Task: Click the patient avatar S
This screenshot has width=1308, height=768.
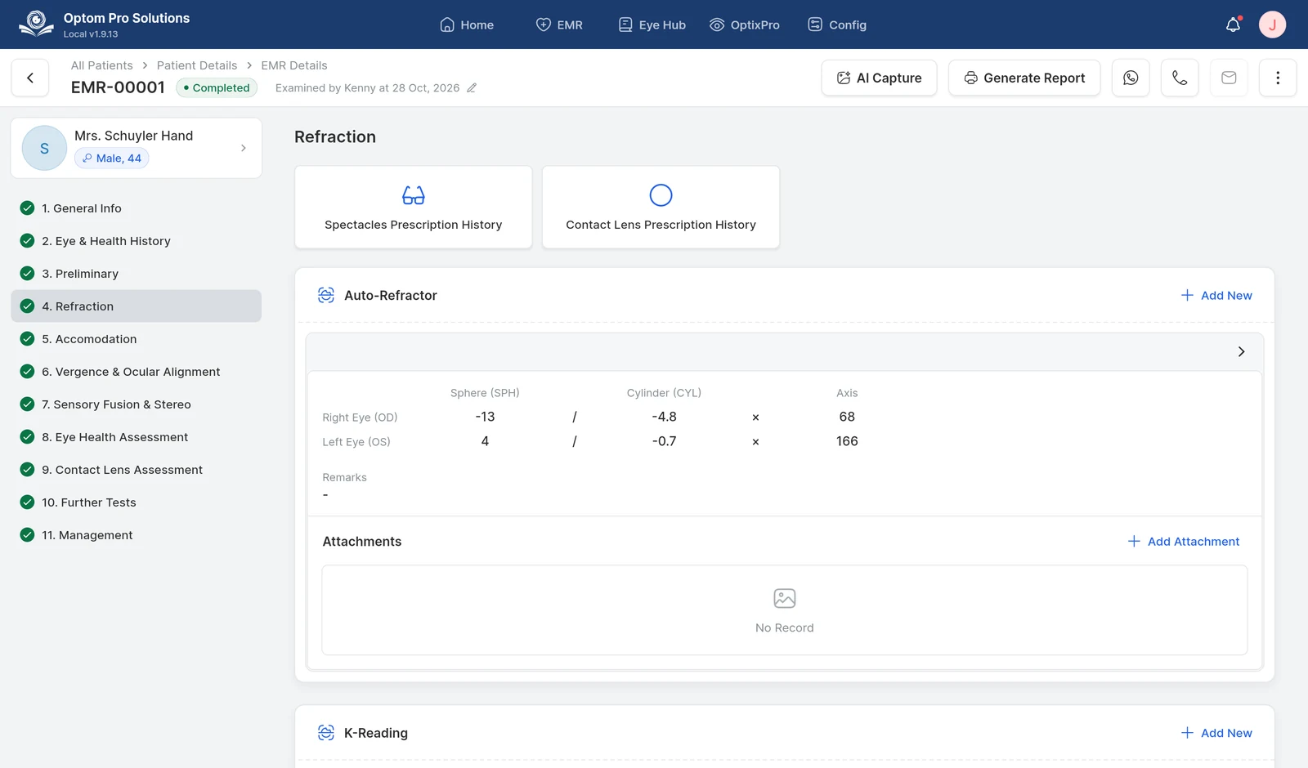Action: [44, 148]
